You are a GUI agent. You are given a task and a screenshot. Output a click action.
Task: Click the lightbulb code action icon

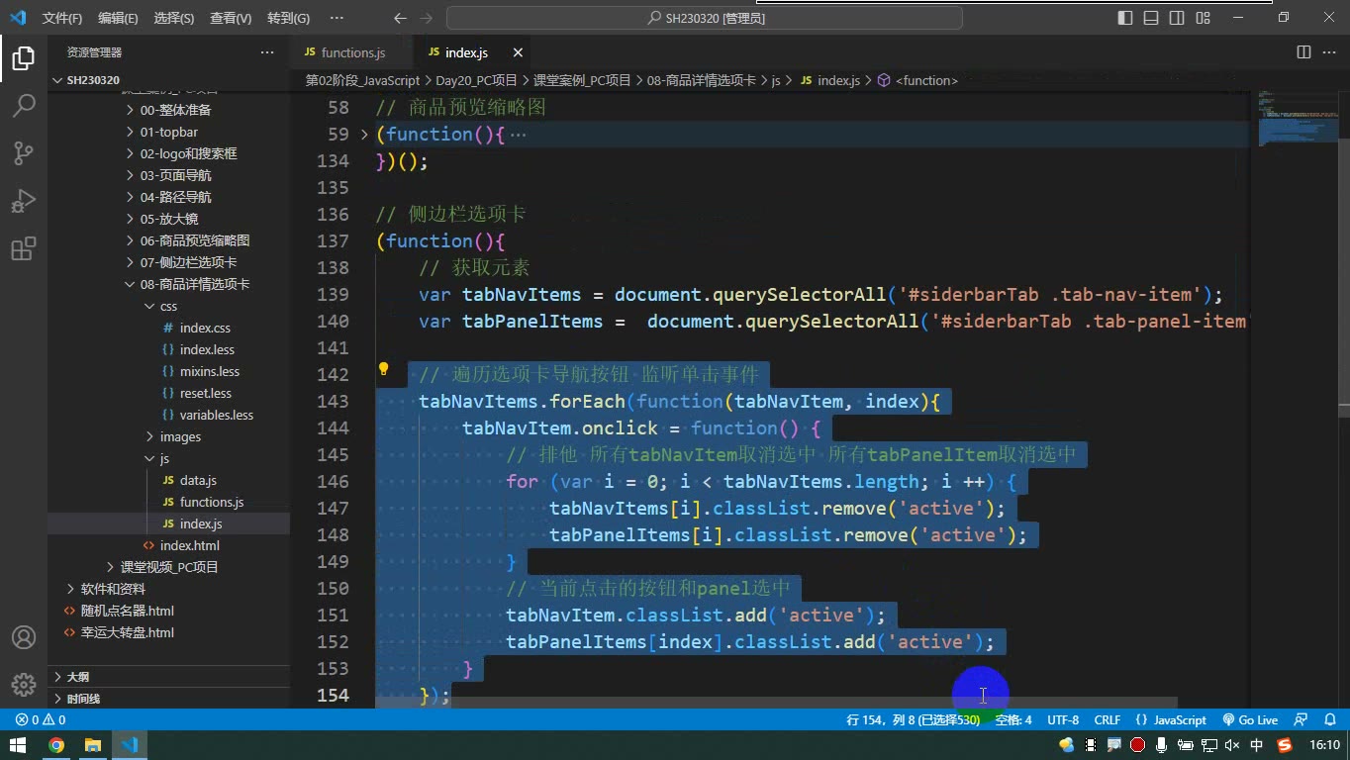[x=384, y=370]
